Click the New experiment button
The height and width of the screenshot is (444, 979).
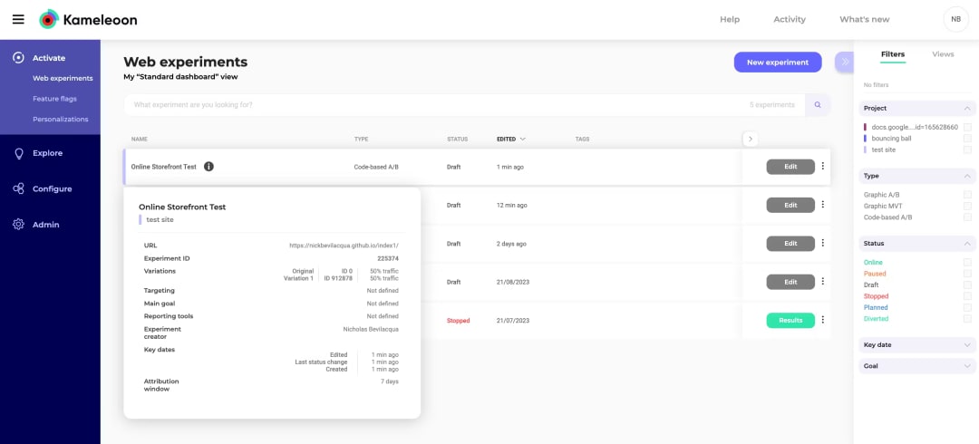point(778,63)
